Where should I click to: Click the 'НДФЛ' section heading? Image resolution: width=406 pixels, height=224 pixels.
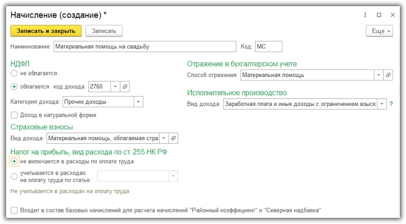click(20, 64)
